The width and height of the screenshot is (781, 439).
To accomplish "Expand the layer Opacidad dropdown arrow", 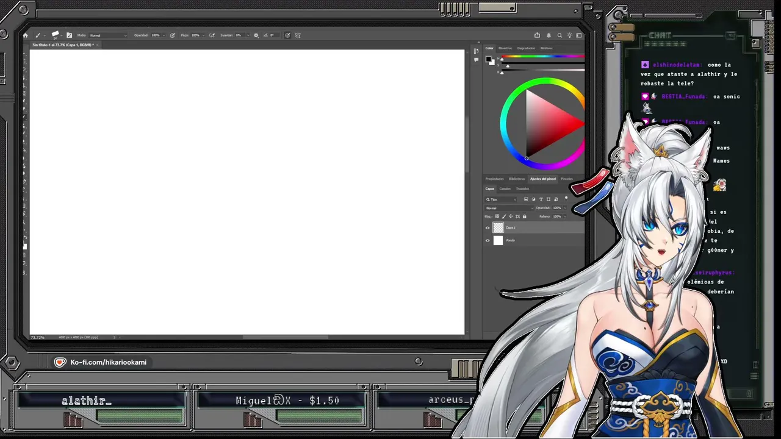I will [564, 208].
